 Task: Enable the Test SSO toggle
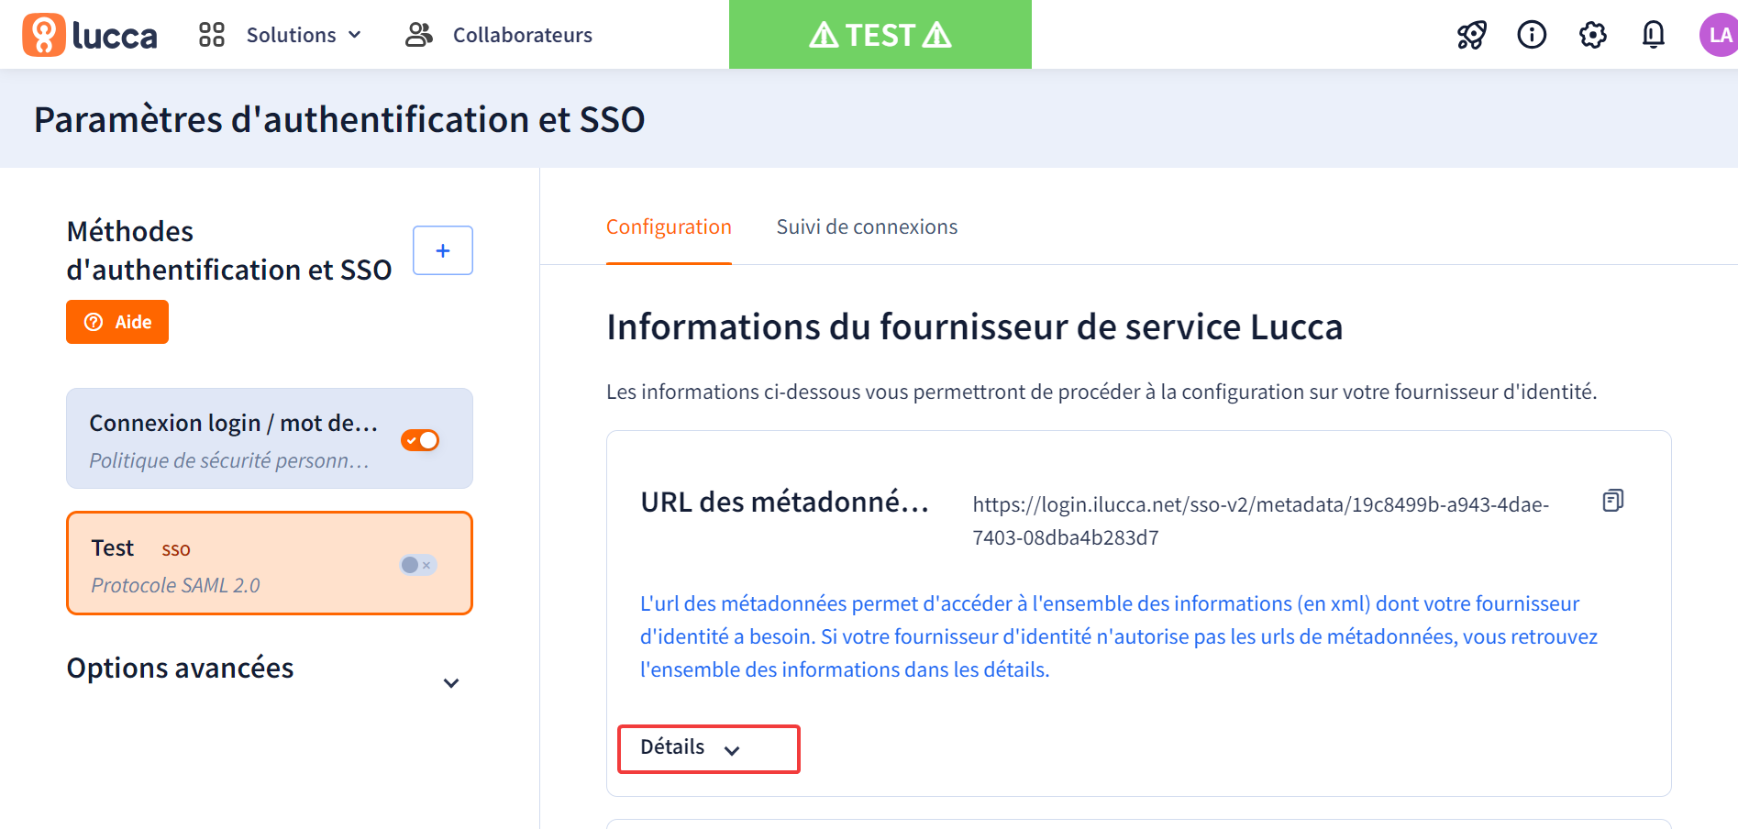[x=418, y=565]
